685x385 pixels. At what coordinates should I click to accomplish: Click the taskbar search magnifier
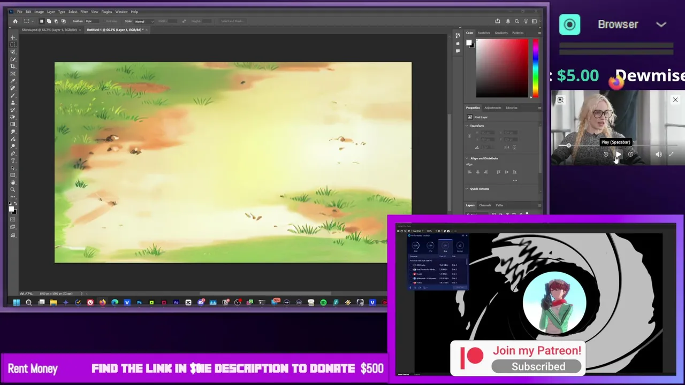point(29,302)
